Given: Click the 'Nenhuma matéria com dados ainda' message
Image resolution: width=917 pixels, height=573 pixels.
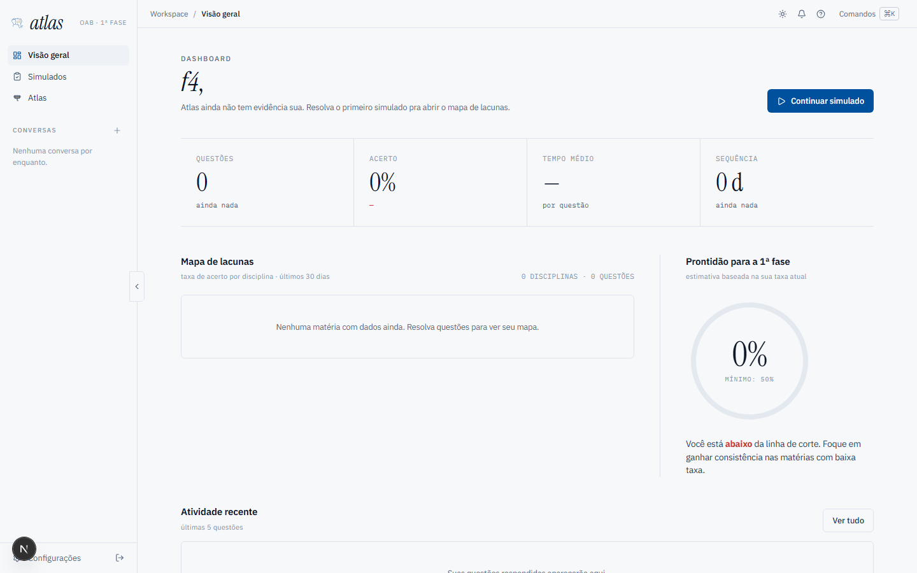Looking at the screenshot, I should [x=408, y=327].
